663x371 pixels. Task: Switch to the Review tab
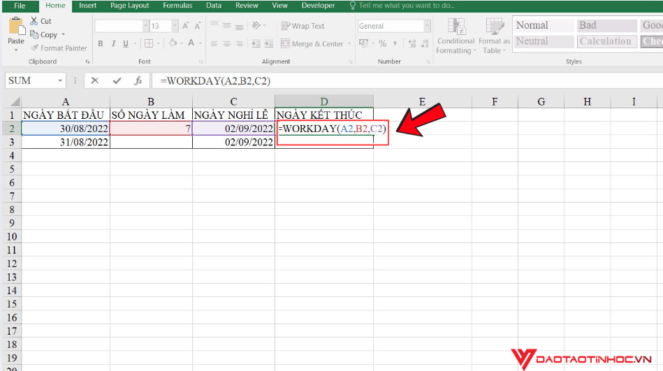click(247, 6)
